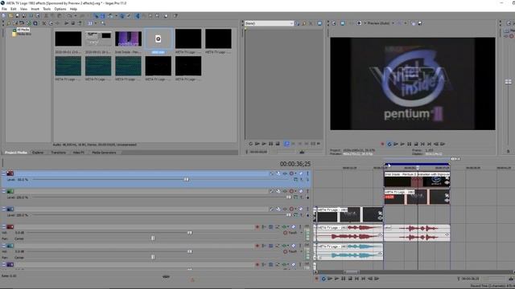Arm first audio track for record
The width and height of the screenshot is (515, 289).
click(257, 226)
